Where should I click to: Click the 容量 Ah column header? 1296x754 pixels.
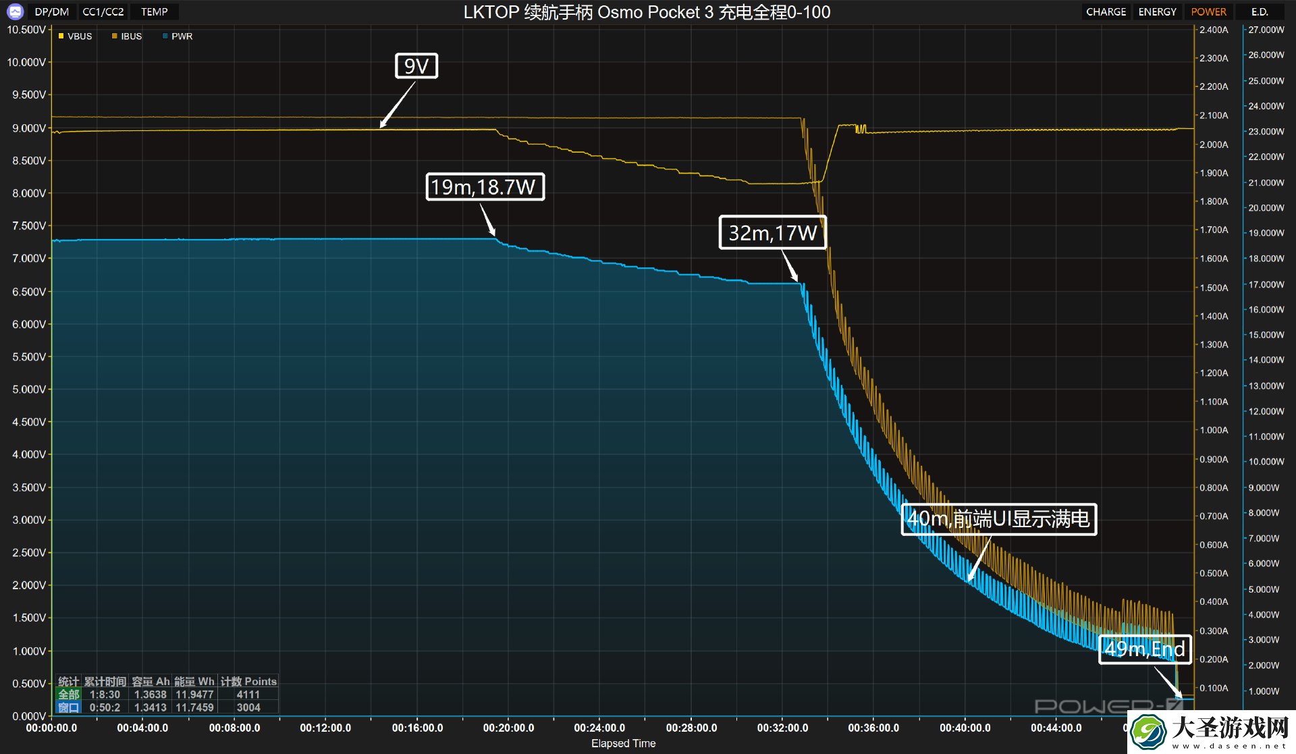tap(151, 682)
